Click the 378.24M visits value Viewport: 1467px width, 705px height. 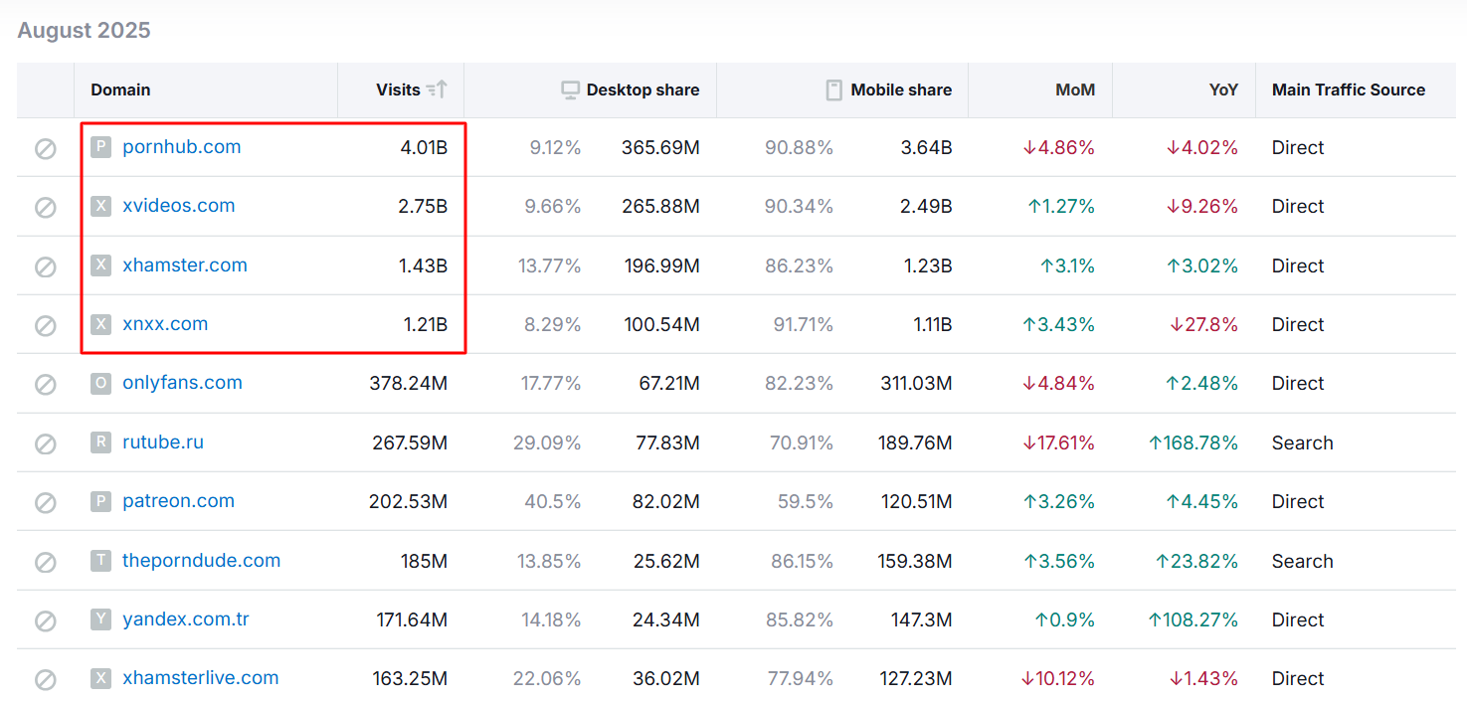(408, 384)
